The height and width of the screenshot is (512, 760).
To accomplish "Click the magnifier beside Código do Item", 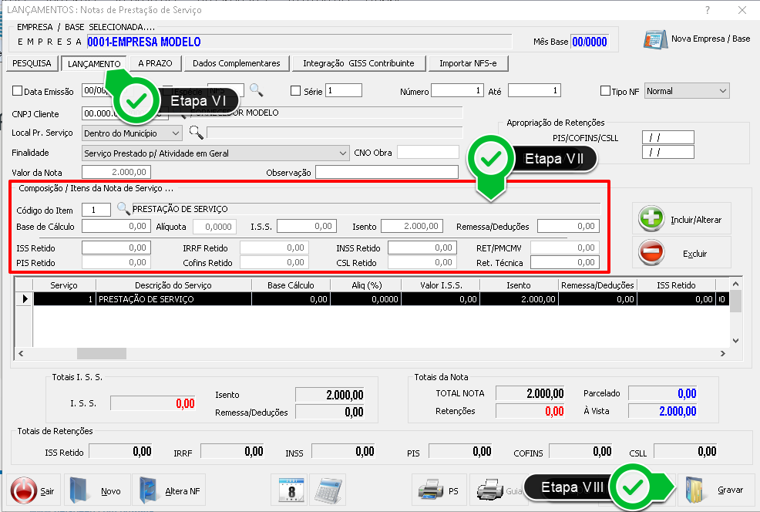I will click(123, 209).
